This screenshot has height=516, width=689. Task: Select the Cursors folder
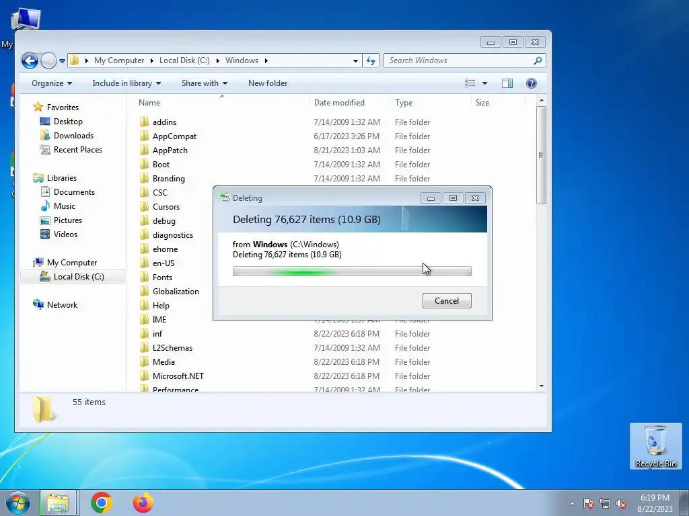tap(166, 207)
